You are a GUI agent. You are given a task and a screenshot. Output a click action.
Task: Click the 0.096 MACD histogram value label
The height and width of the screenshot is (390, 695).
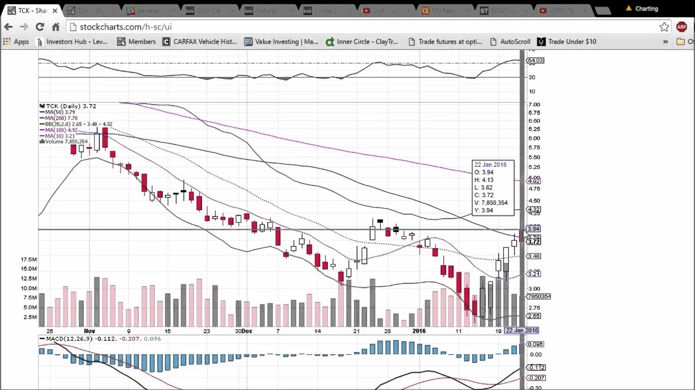click(536, 344)
